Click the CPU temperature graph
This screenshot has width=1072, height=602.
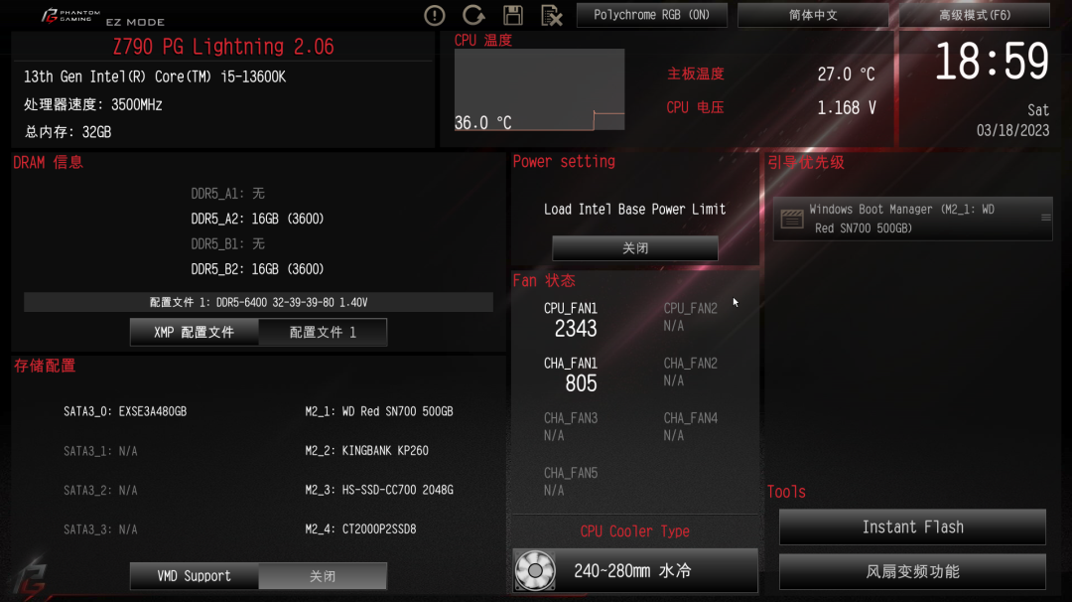coord(539,89)
